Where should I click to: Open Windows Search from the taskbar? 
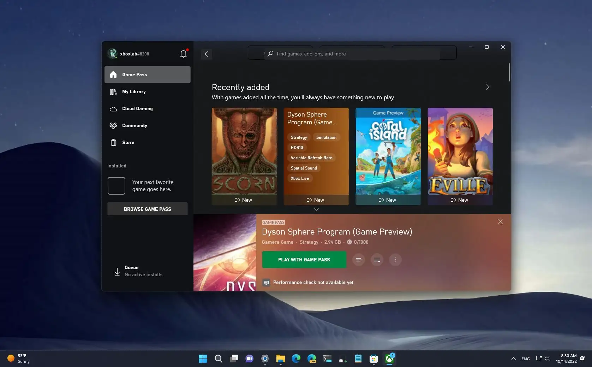click(219, 359)
